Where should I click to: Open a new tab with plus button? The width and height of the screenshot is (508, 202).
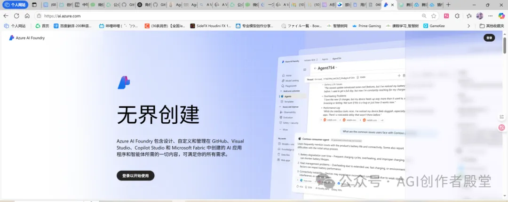(448, 5)
